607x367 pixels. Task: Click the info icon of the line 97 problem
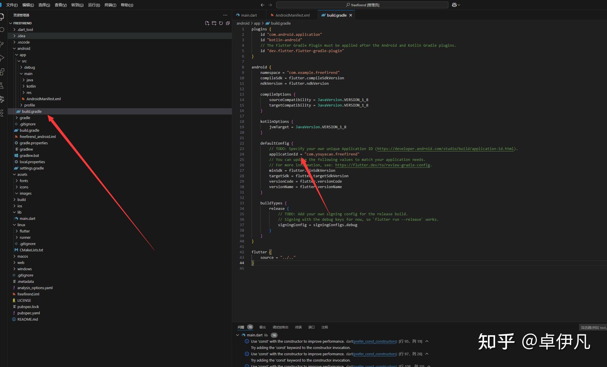pos(247,354)
